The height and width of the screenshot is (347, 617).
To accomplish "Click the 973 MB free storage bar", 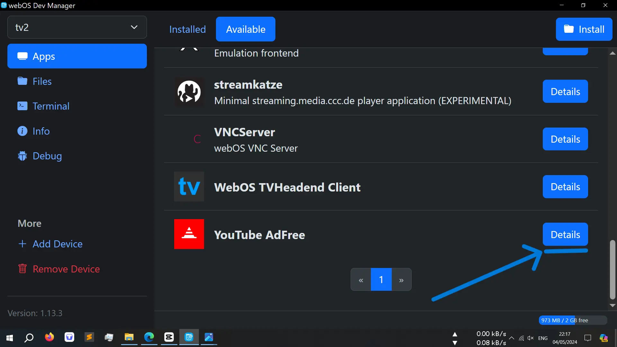I will click(573, 320).
